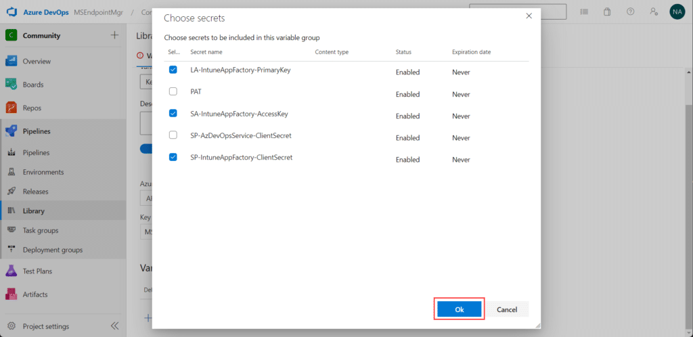
Task: Click the Cancel button
Action: click(x=507, y=310)
